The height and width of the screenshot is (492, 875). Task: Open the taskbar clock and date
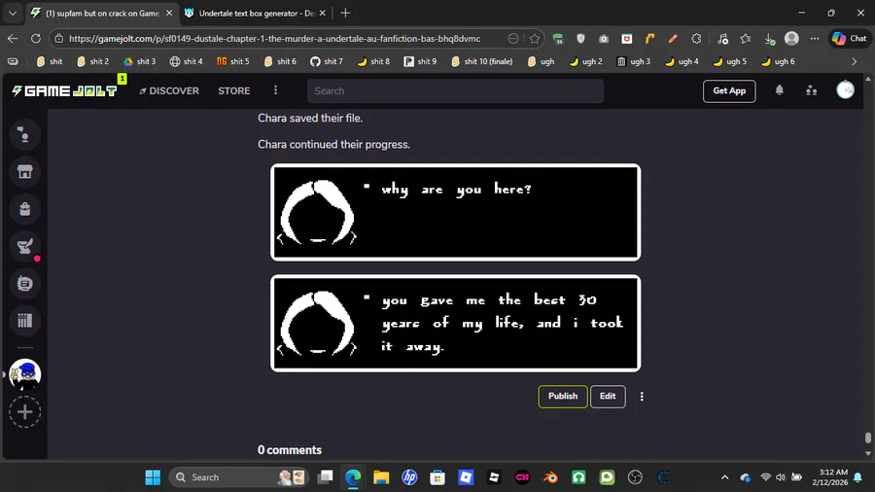coord(830,477)
